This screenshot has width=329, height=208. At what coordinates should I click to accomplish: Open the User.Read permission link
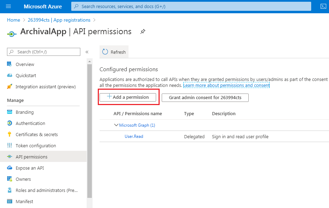pyautogui.click(x=134, y=136)
